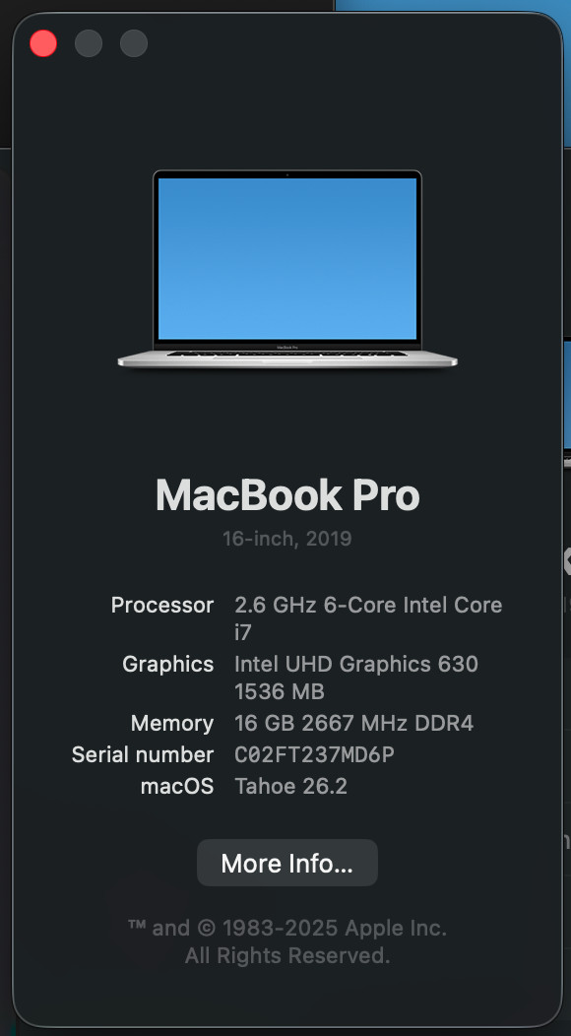Click the 16-inch, 2019 model subtitle
Viewport: 571px width, 1036px height.
[287, 539]
